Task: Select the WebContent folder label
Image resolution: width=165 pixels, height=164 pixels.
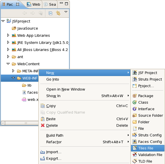Action: [28, 64]
